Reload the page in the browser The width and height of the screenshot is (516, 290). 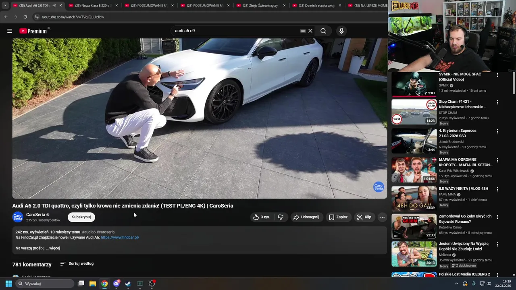(x=25, y=17)
